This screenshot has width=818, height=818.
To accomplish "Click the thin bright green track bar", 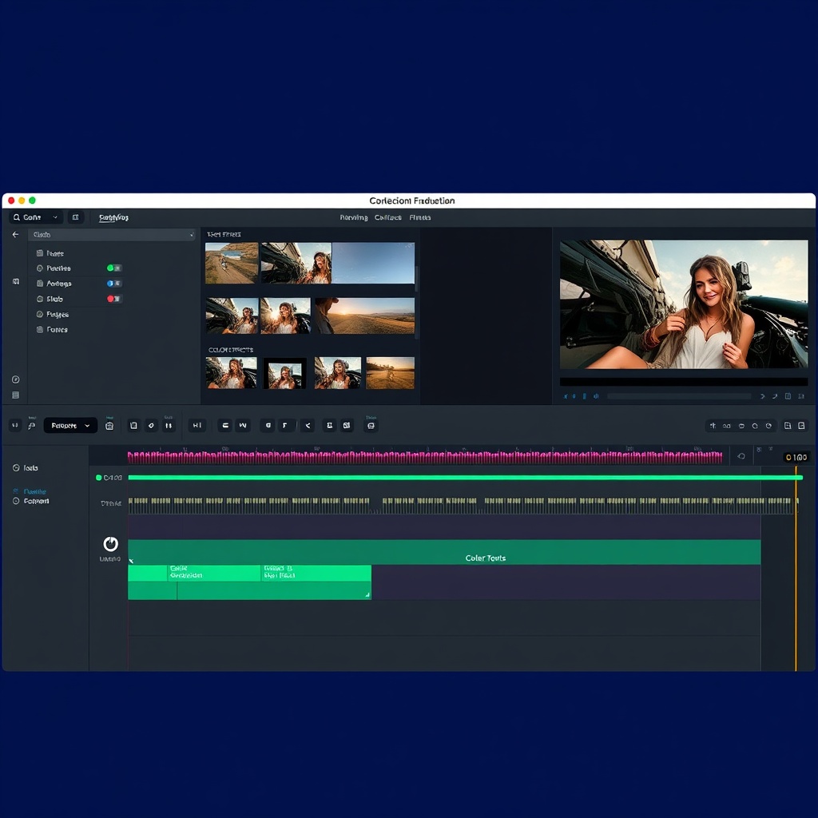I will (466, 478).
